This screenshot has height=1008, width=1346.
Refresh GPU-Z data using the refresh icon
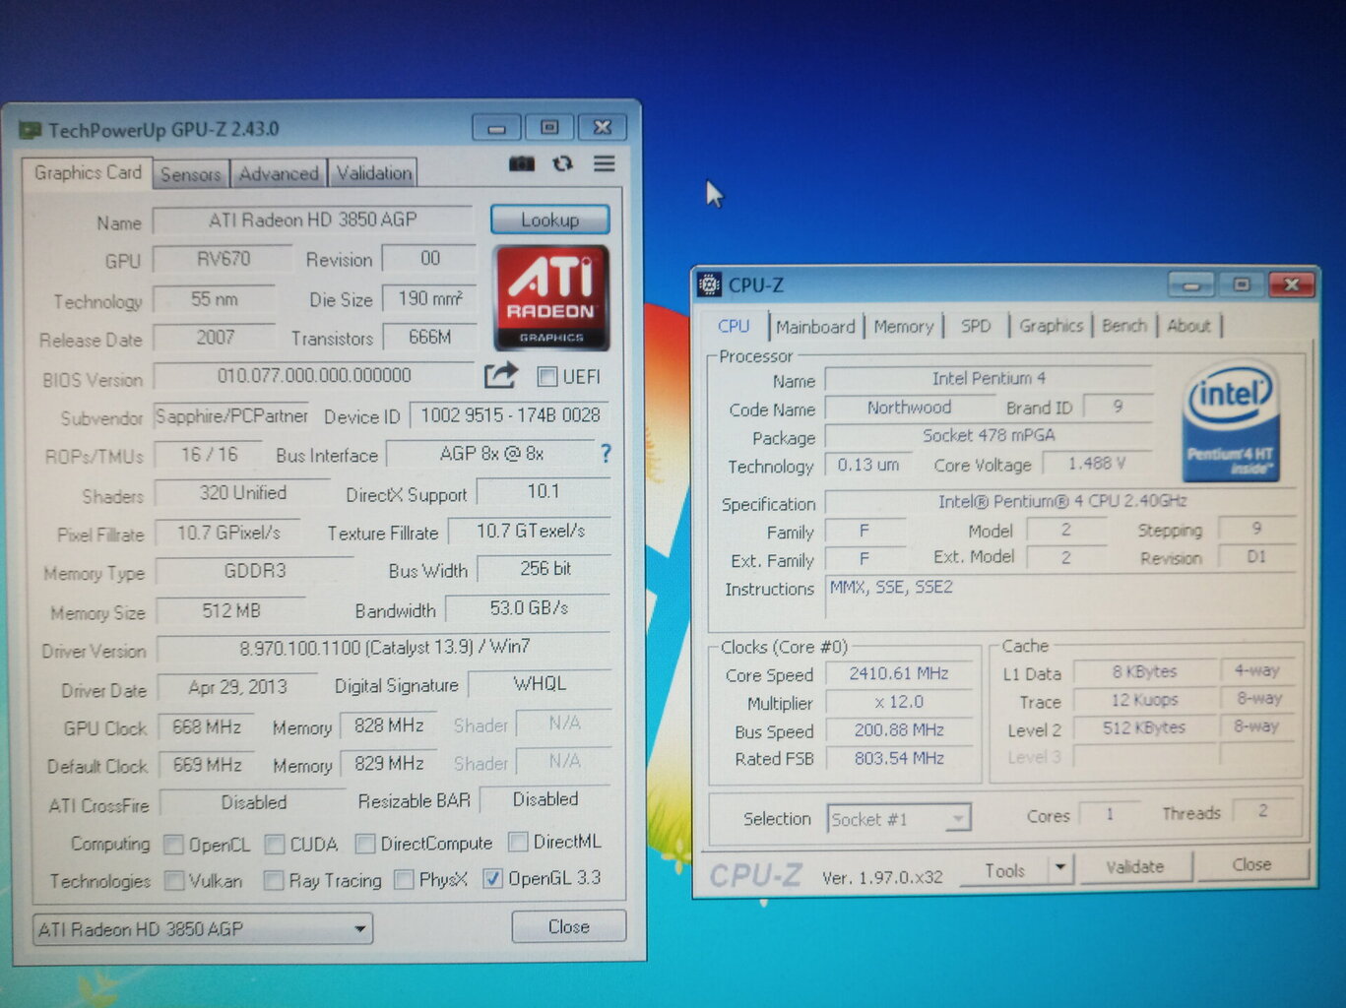pyautogui.click(x=562, y=163)
